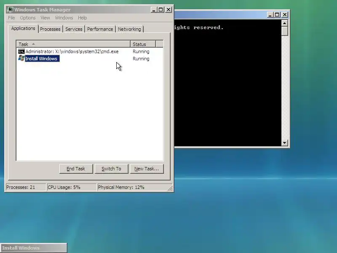The image size is (337, 253).
Task: Open the View menu
Action: point(45,18)
